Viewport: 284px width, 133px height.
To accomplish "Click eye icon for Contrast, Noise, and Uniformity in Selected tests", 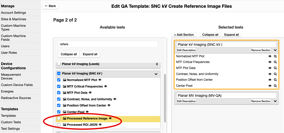I will (x=270, y=74).
